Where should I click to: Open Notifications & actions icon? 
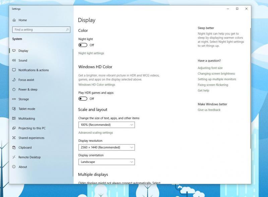click(14, 70)
